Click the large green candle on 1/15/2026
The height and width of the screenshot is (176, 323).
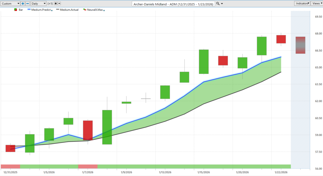[x=204, y=62]
